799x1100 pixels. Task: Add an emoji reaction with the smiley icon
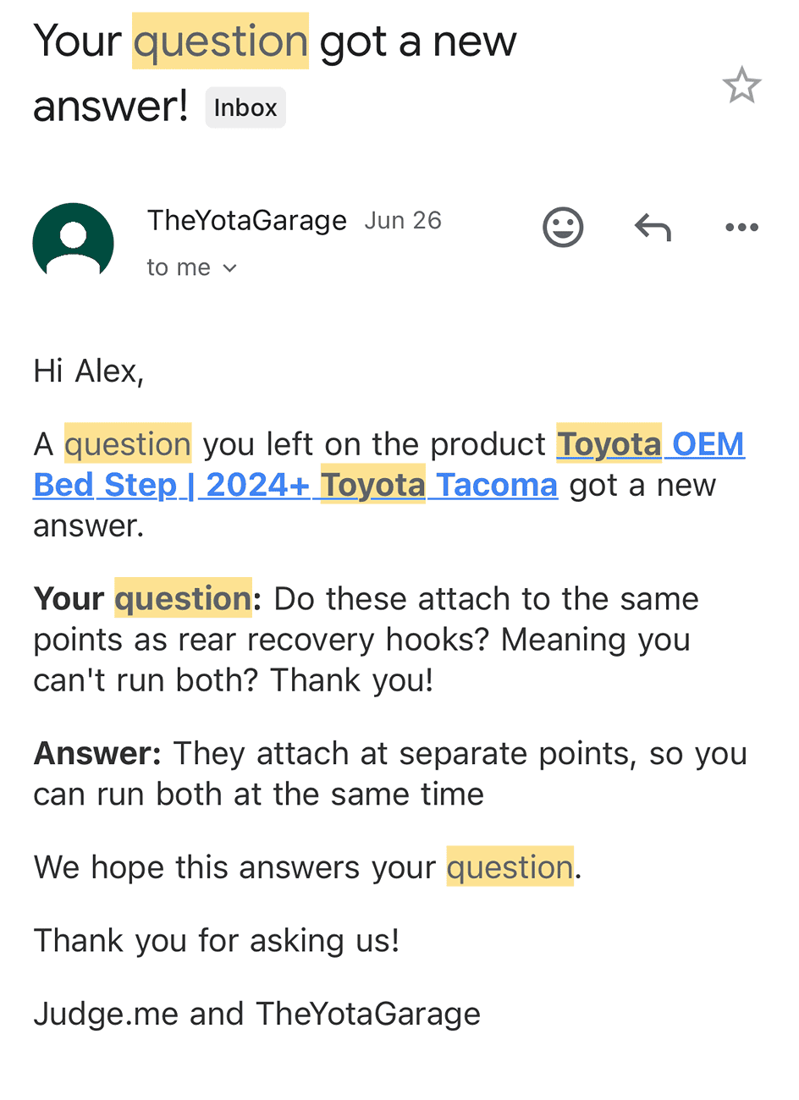[x=563, y=227]
